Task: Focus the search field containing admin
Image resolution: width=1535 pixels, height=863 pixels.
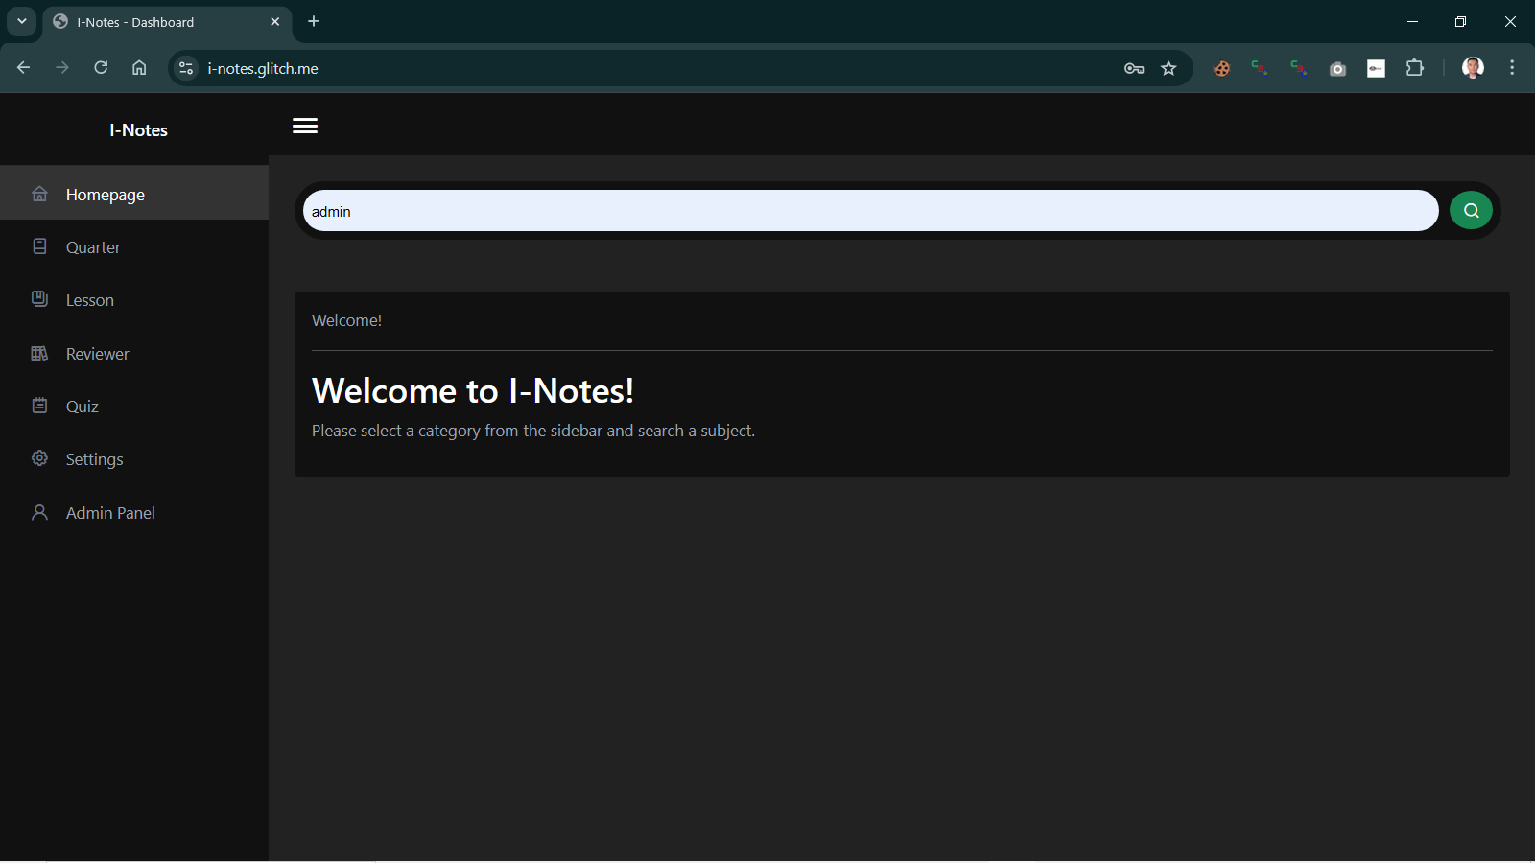Action: pyautogui.click(x=870, y=210)
